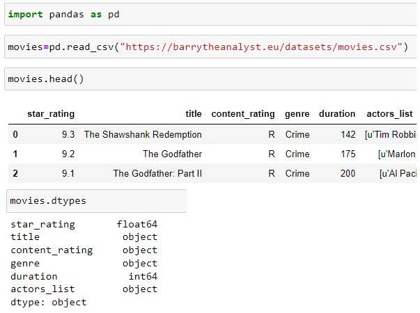Click the actors_list column header in the table
Image resolution: width=420 pixels, height=313 pixels.
[x=389, y=114]
